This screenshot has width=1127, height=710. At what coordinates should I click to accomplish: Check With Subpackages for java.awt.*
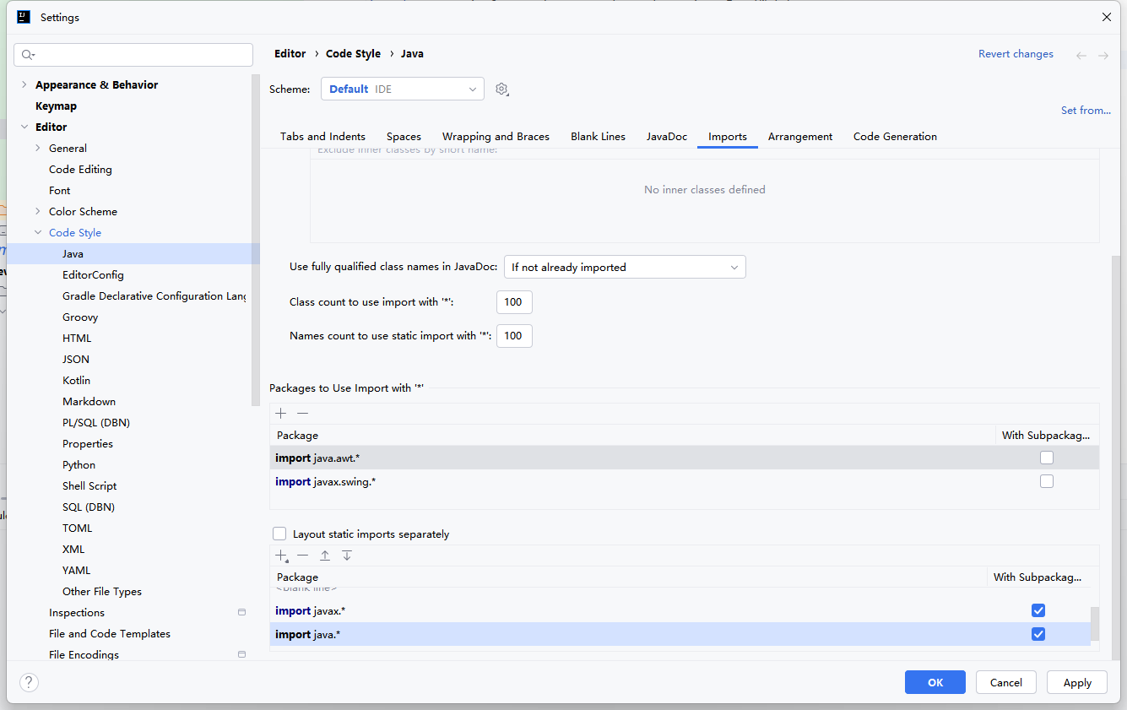1047,457
